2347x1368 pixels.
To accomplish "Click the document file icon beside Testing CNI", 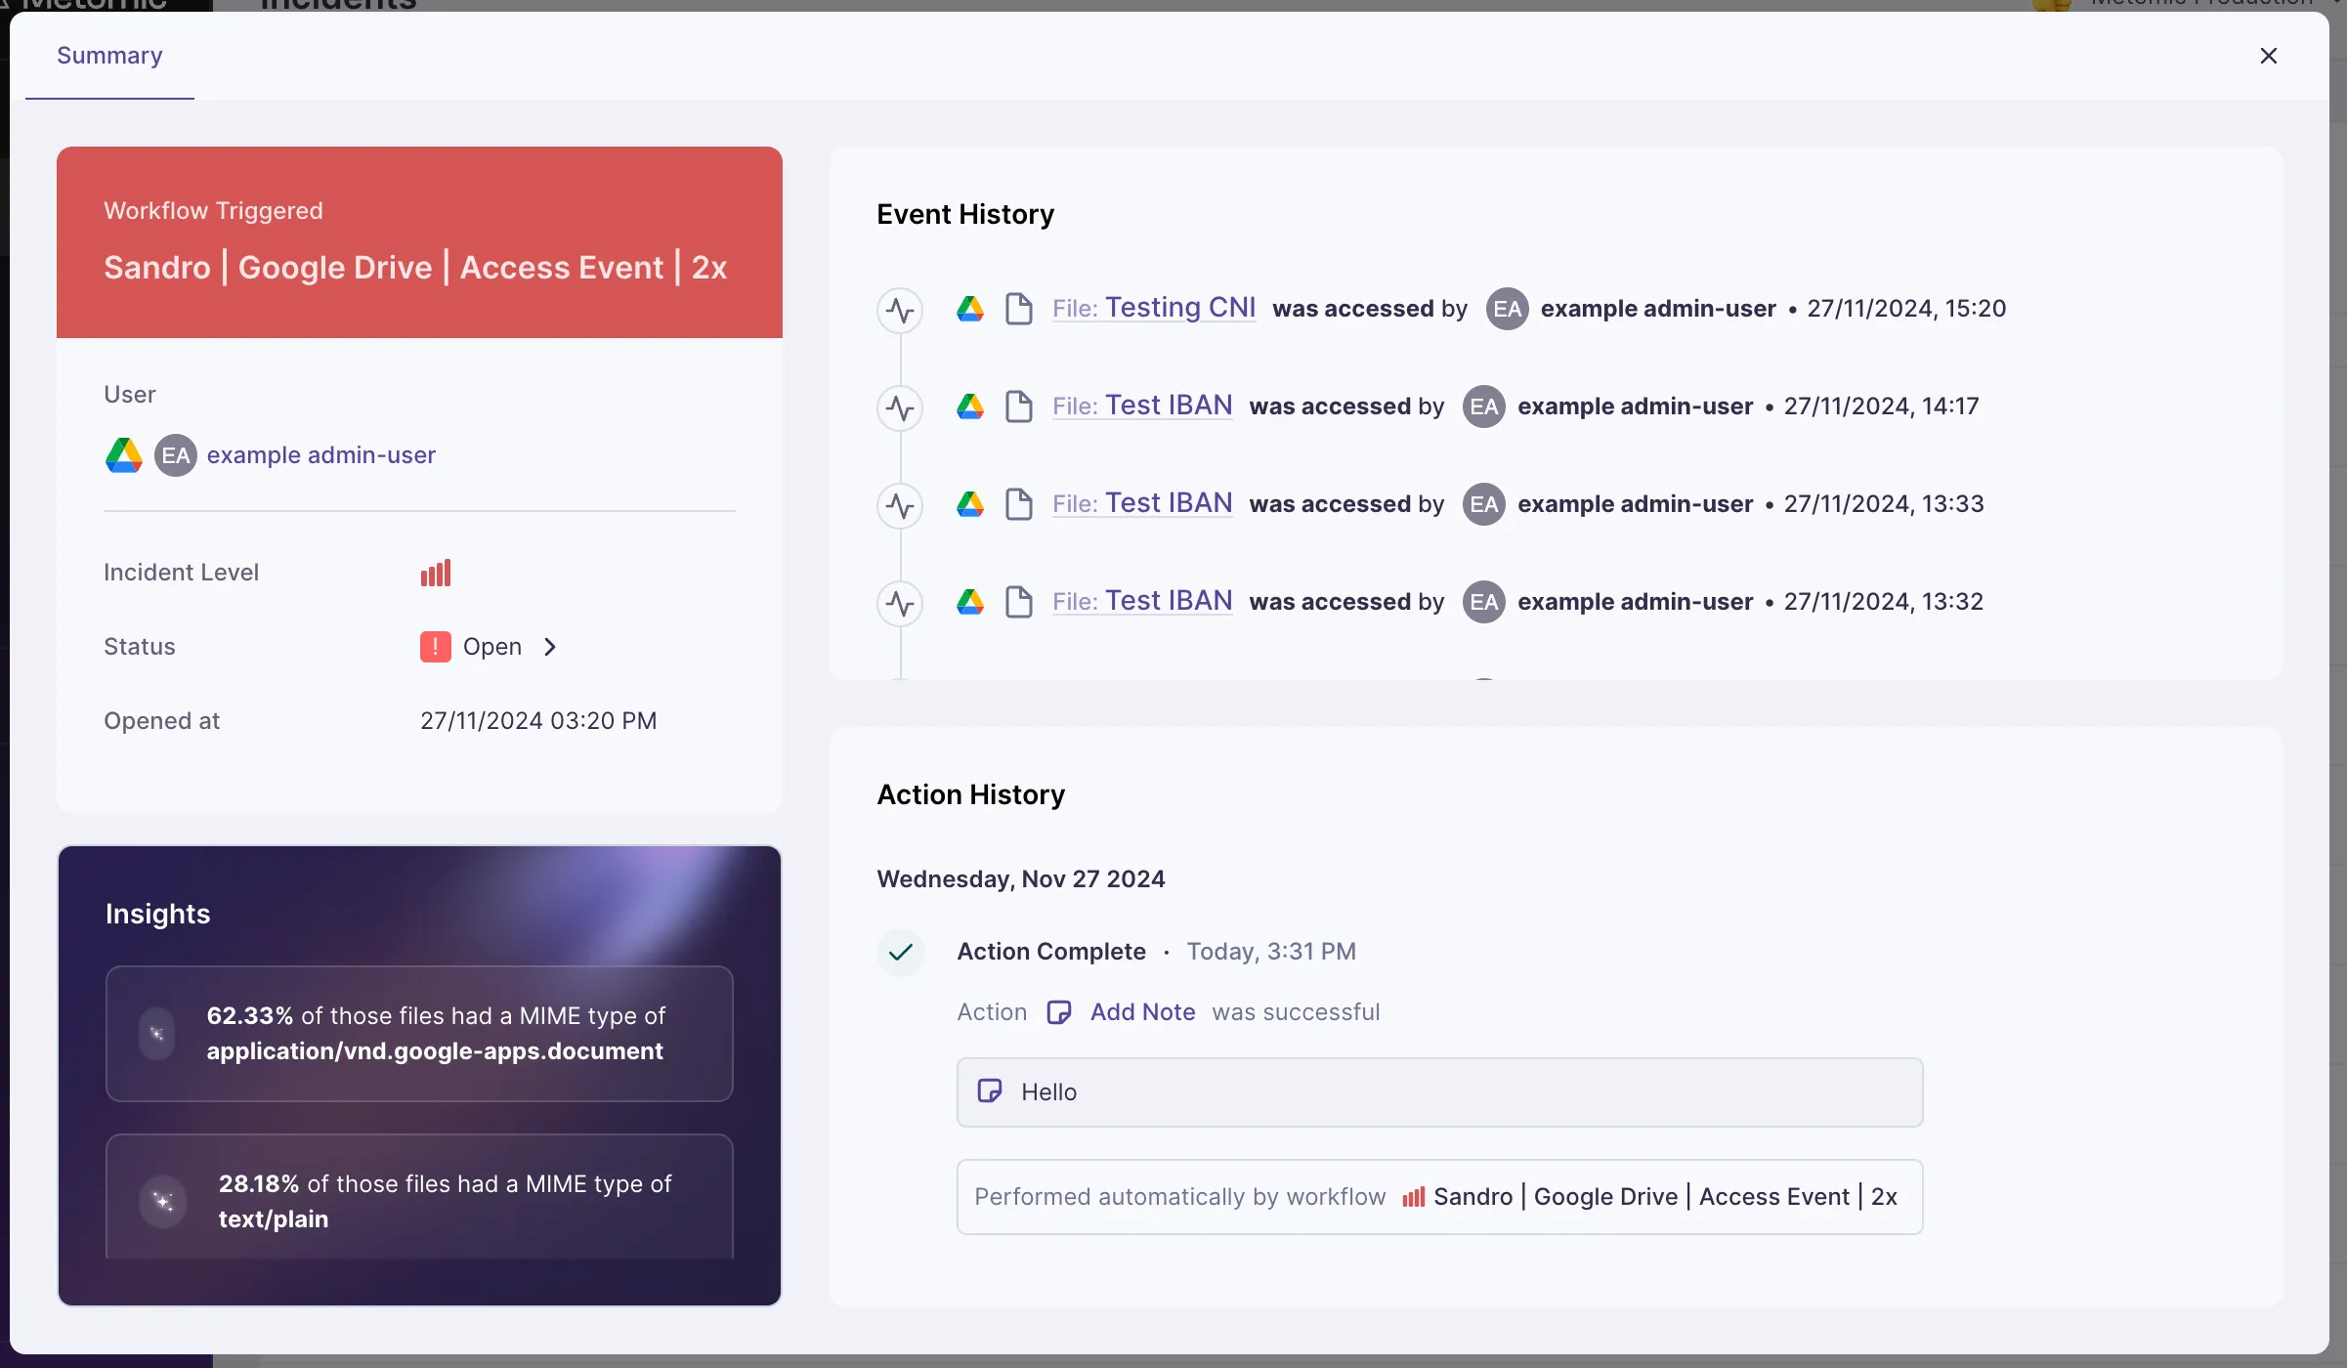I will pyautogui.click(x=1019, y=309).
